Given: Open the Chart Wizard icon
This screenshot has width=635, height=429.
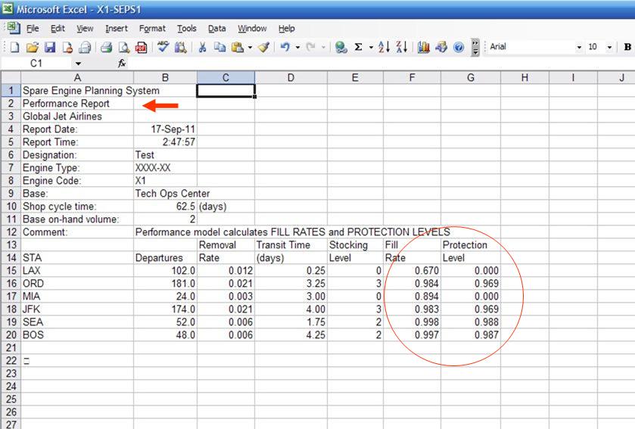Looking at the screenshot, I should tap(424, 47).
